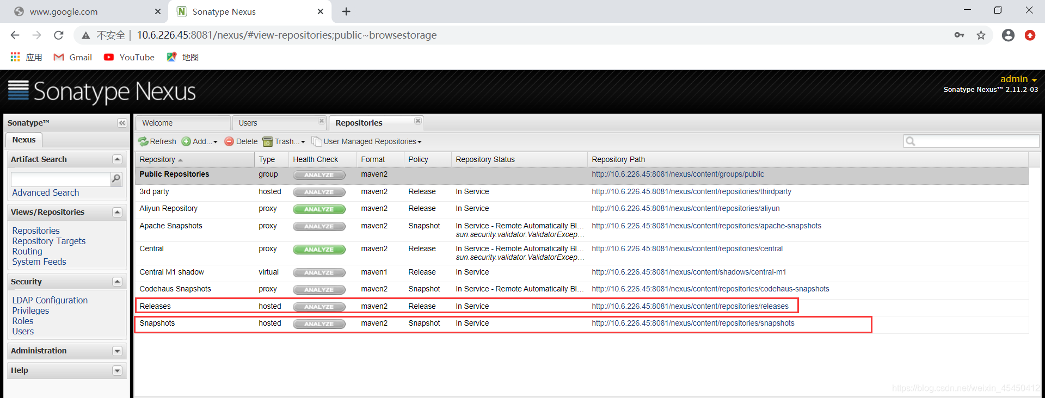Image resolution: width=1045 pixels, height=398 pixels.
Task: Reload the browser page
Action: coord(59,35)
